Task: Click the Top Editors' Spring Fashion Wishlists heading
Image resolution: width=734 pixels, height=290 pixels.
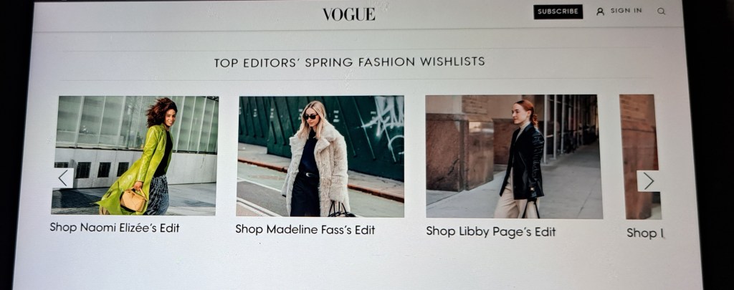Action: (349, 62)
